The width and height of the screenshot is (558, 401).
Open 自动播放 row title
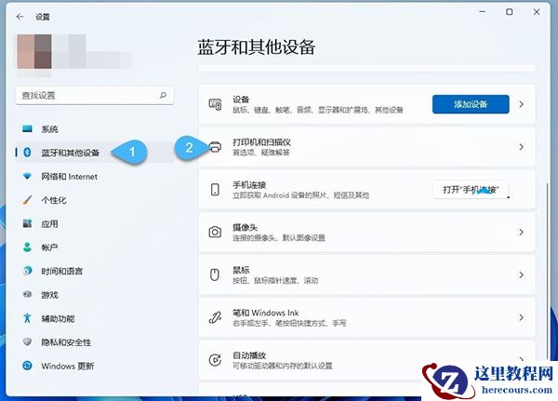249,355
